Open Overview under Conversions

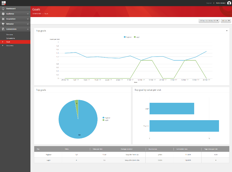(x=9, y=35)
